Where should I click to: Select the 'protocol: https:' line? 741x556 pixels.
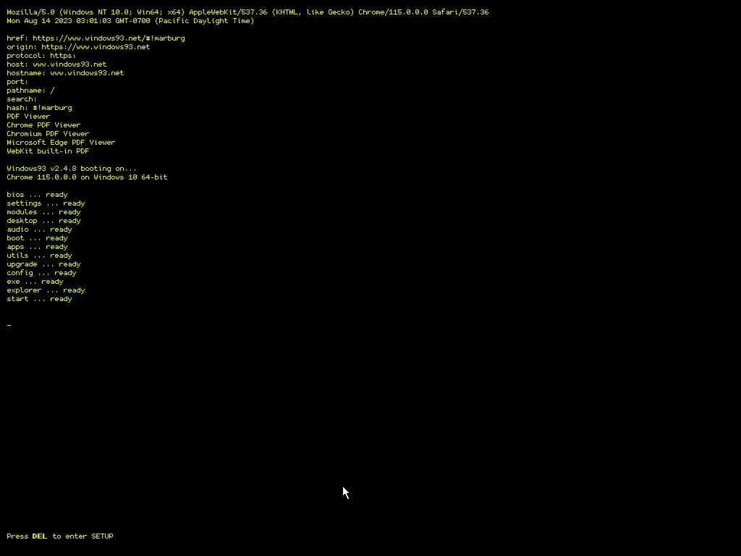(x=41, y=55)
